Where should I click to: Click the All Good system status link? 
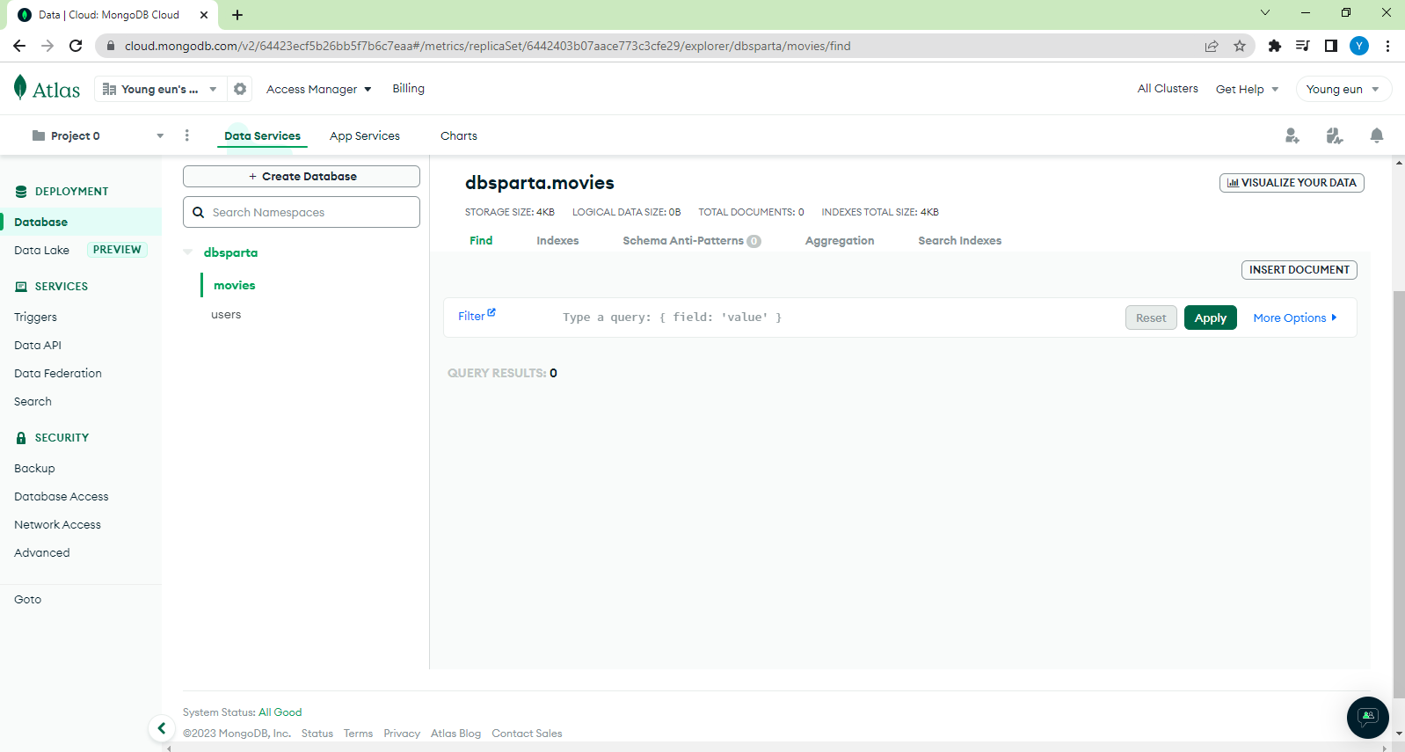[280, 712]
